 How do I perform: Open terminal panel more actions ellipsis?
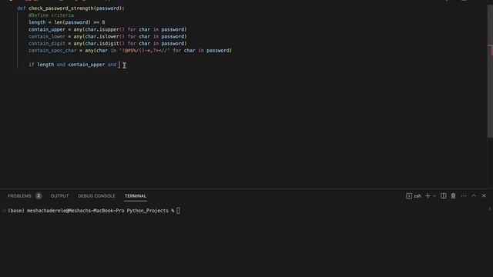pos(464,196)
